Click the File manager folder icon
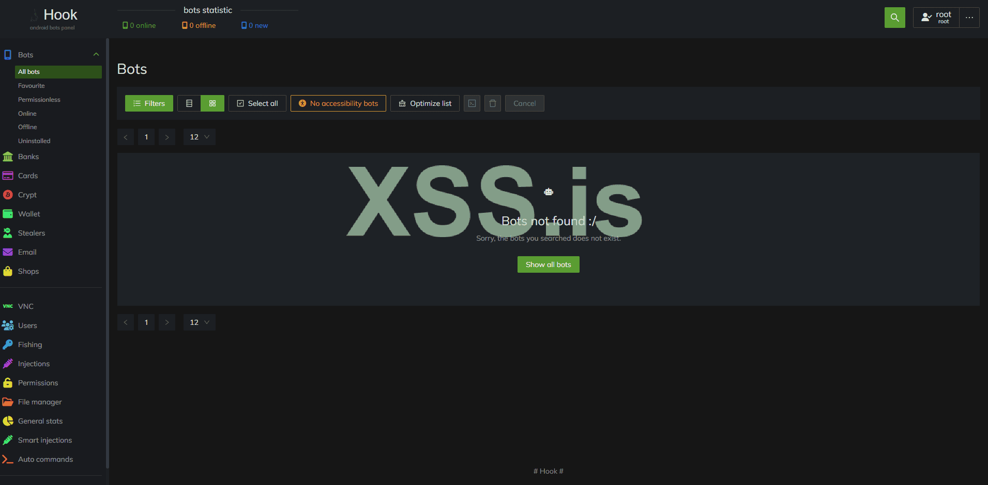 click(x=8, y=402)
